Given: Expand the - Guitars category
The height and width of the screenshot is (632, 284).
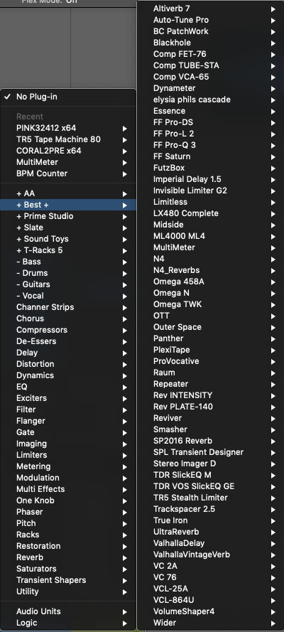Looking at the screenshot, I should (68, 284).
